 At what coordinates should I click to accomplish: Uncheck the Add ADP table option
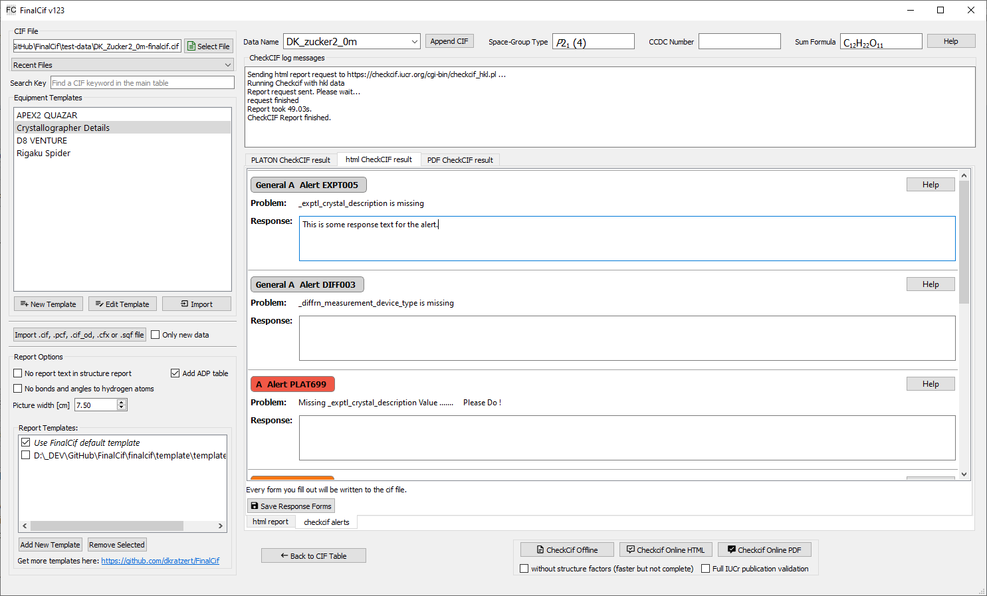(x=175, y=373)
